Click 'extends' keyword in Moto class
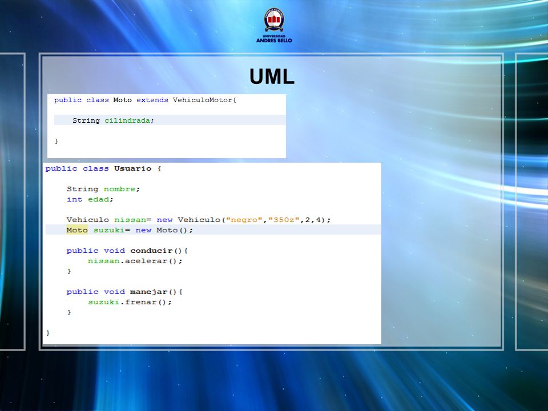The height and width of the screenshot is (411, 548). 152,100
